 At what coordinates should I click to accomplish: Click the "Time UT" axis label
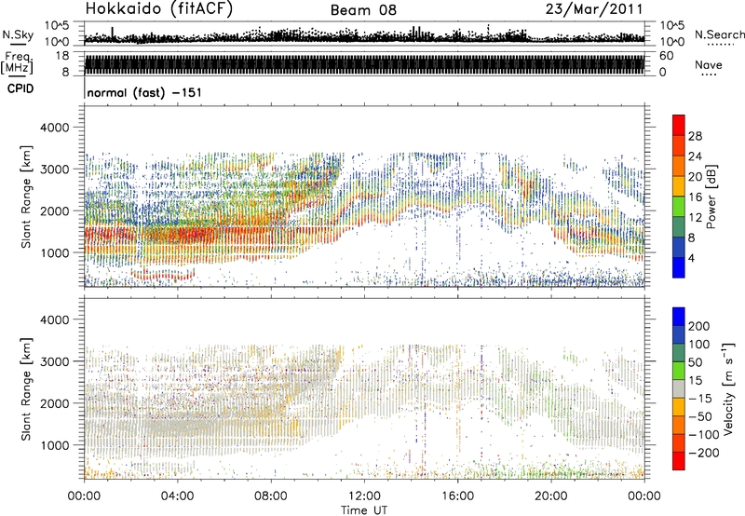(364, 510)
